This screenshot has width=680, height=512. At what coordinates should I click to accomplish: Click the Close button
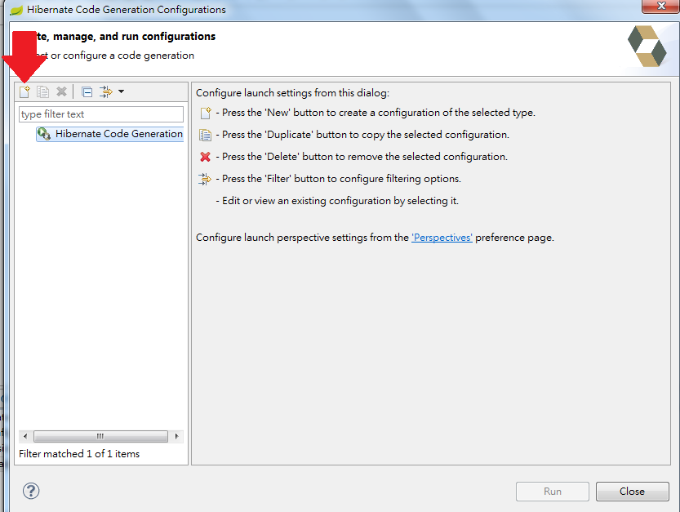pos(633,491)
